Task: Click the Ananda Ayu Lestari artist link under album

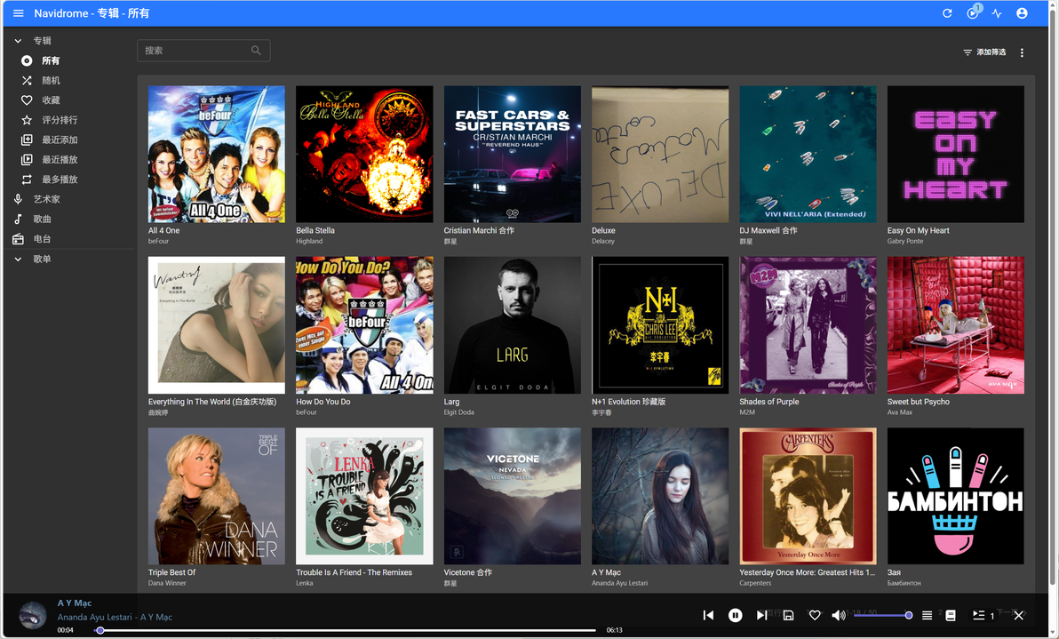Action: pos(619,583)
